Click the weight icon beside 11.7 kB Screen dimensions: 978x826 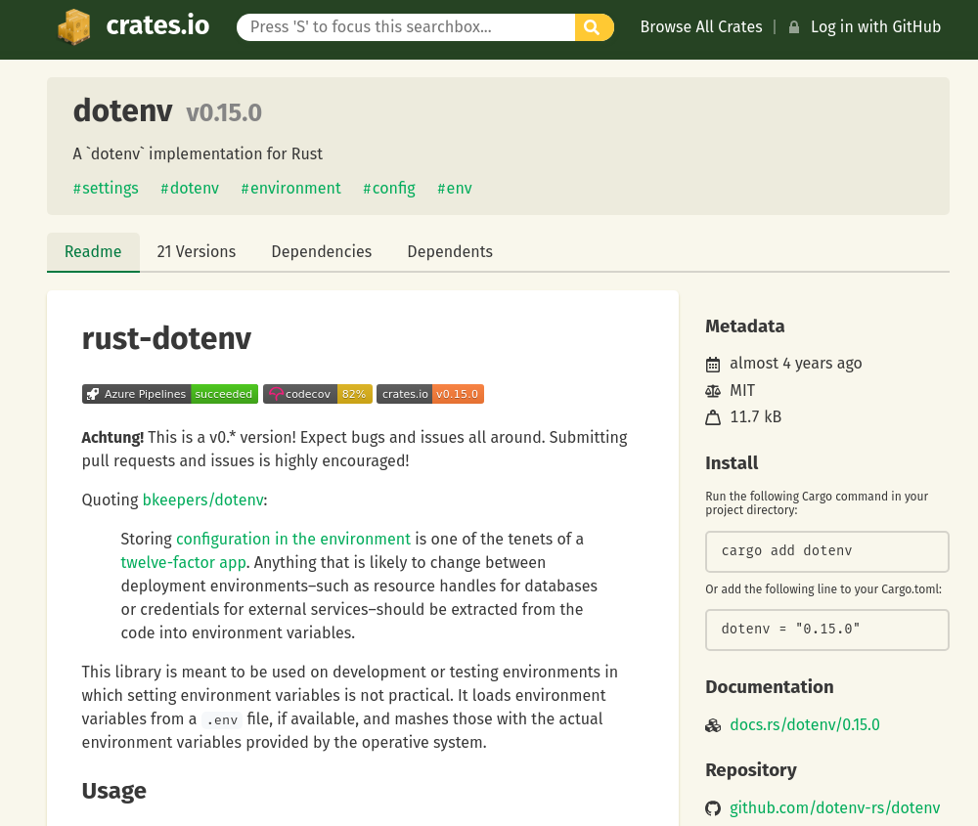(x=713, y=417)
